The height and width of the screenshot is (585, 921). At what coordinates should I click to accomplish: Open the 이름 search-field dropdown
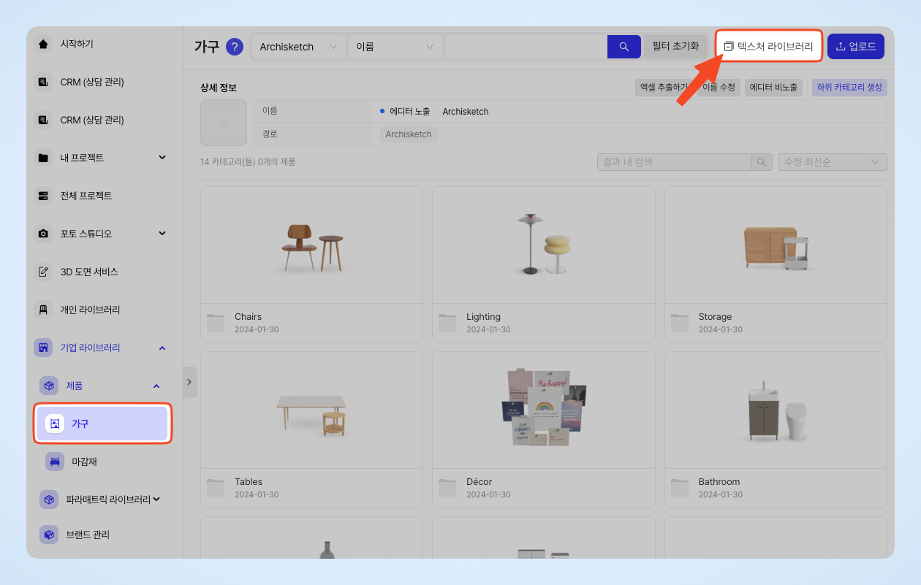(x=395, y=47)
